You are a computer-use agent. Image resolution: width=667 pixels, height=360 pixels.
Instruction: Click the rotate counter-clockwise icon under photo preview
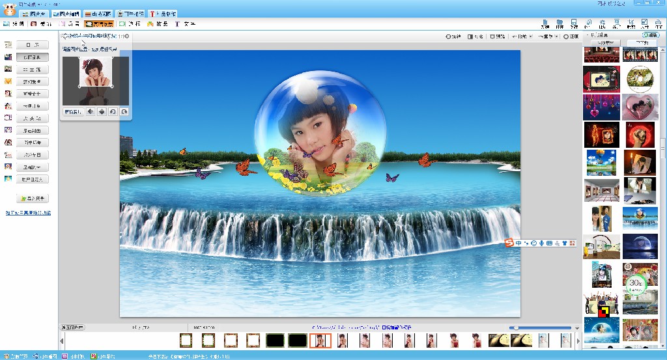(113, 112)
